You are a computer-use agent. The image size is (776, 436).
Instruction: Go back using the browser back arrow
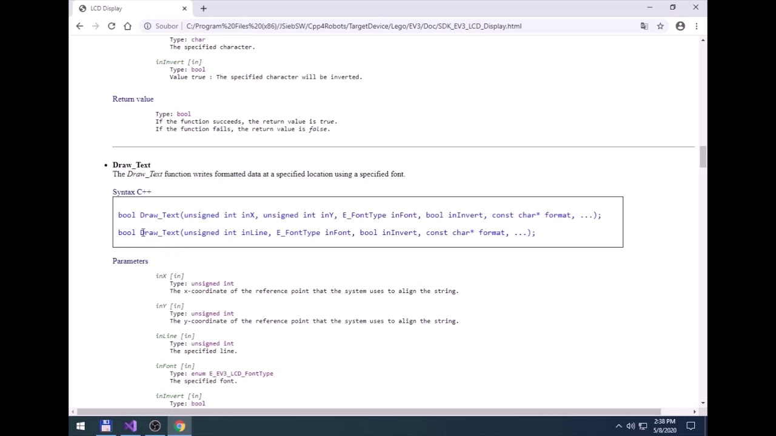79,26
